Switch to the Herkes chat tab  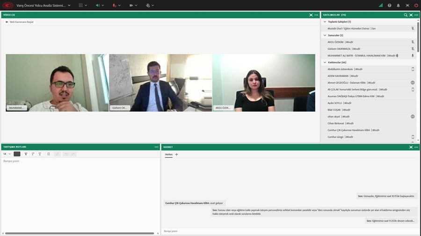pos(168,154)
